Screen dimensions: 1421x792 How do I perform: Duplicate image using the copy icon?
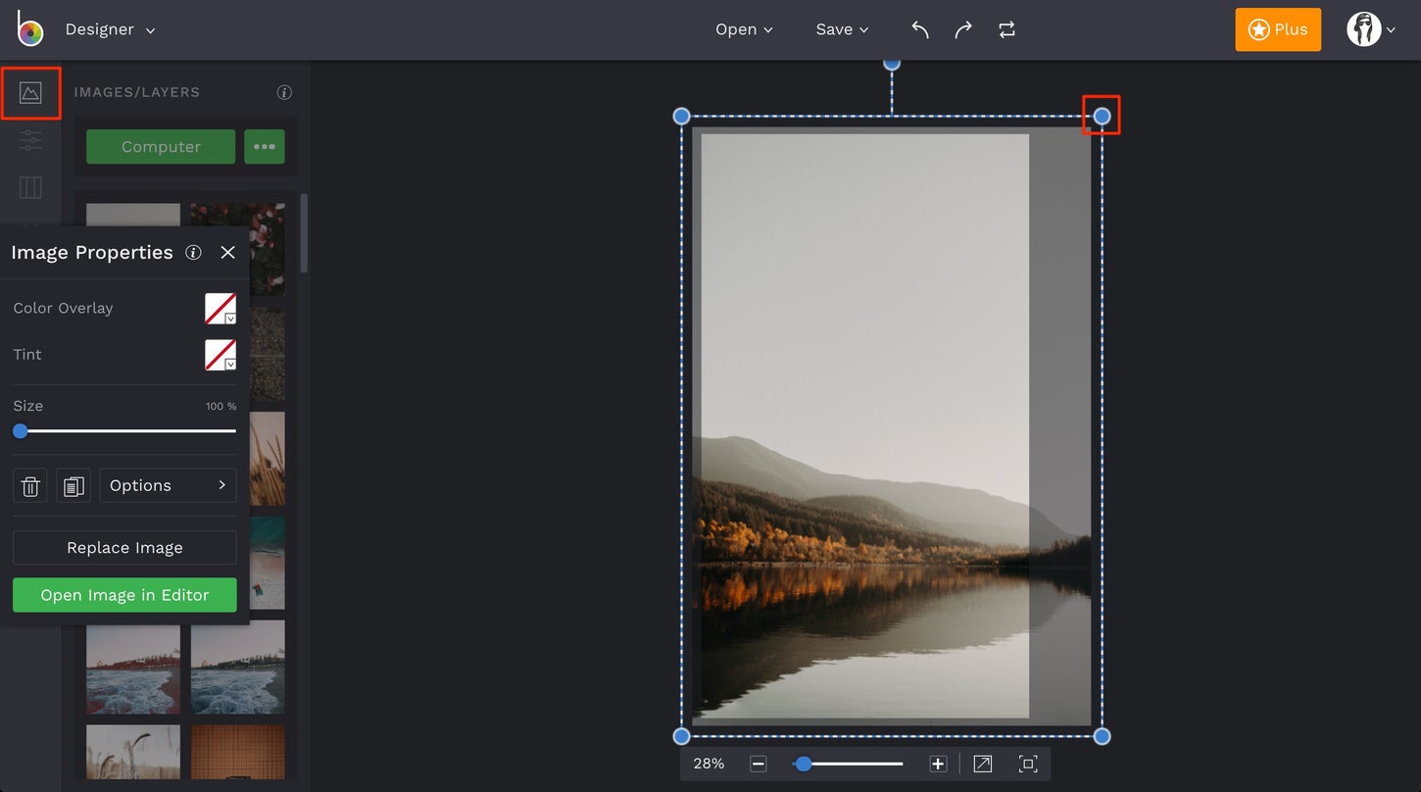(73, 485)
